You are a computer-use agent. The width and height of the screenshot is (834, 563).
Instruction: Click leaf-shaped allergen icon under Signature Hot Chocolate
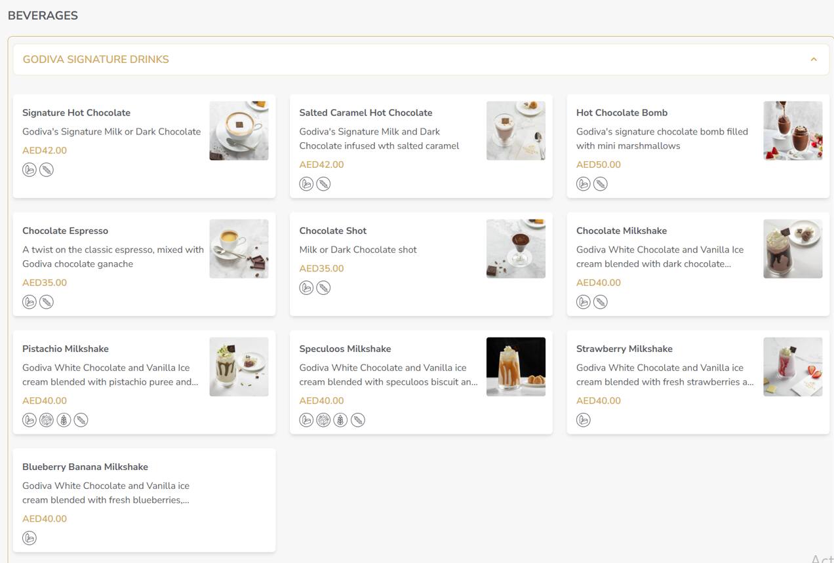point(47,170)
